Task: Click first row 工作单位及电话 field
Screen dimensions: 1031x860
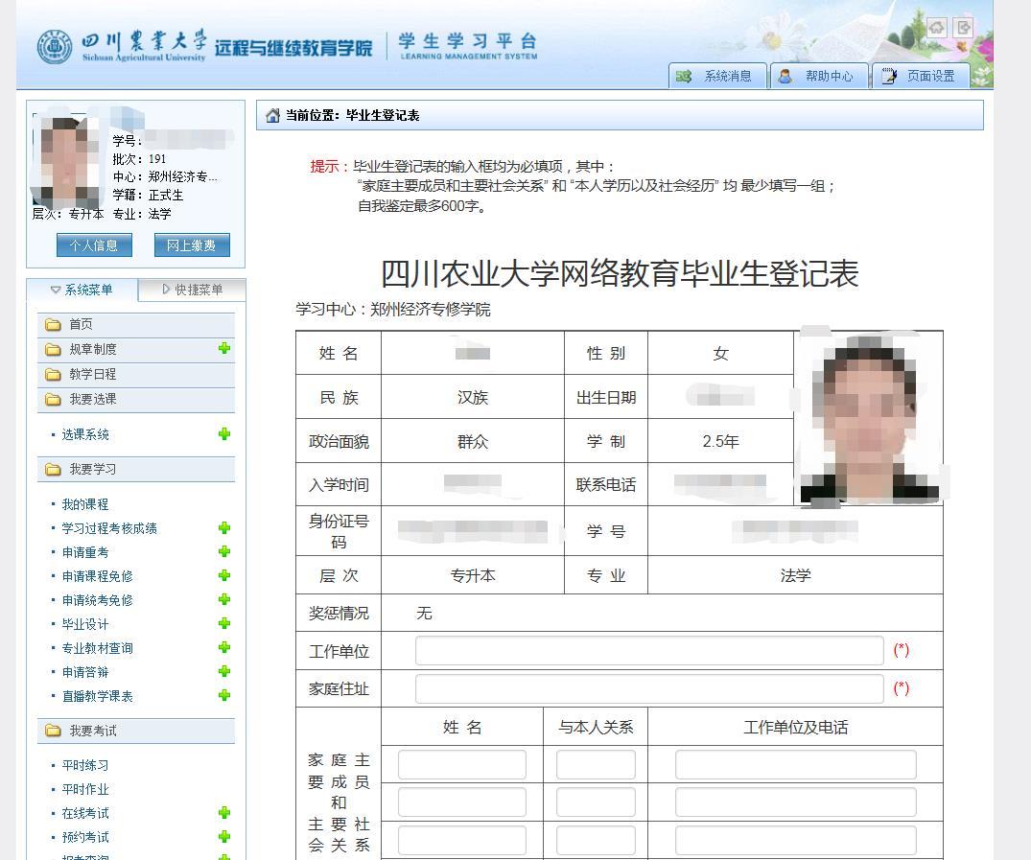Action: tap(796, 765)
